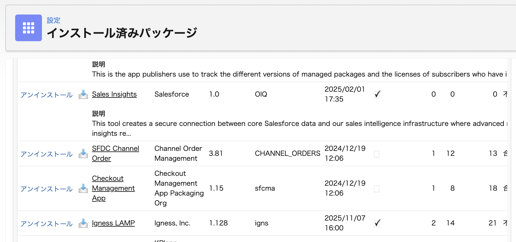The width and height of the screenshot is (516, 242).
Task: Uninstall the Sales Insights package
Action: pos(47,95)
